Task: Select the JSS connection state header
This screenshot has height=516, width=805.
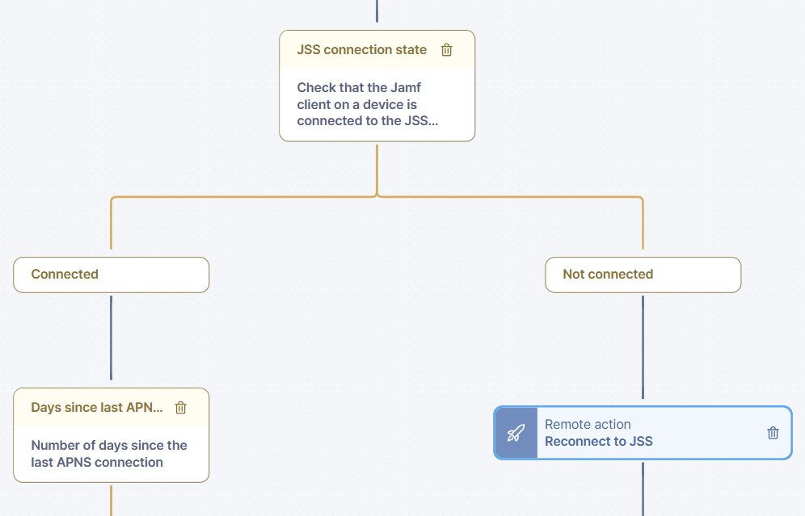Action: click(x=361, y=50)
